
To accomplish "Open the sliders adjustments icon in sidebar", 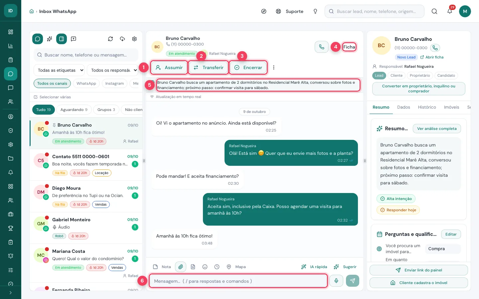I will pos(11,270).
